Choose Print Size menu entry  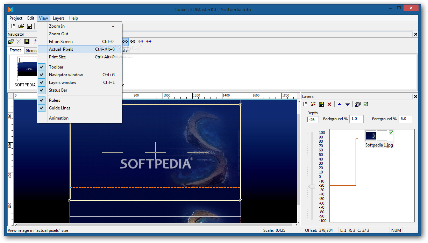pos(79,57)
